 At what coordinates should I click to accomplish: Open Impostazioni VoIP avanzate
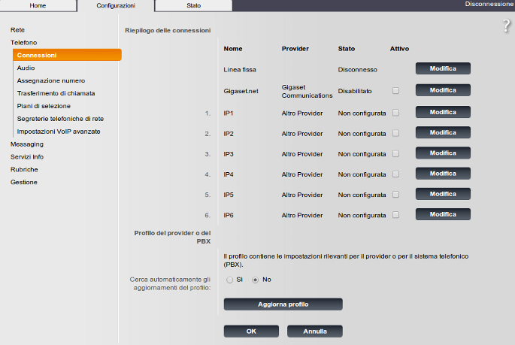tap(59, 132)
